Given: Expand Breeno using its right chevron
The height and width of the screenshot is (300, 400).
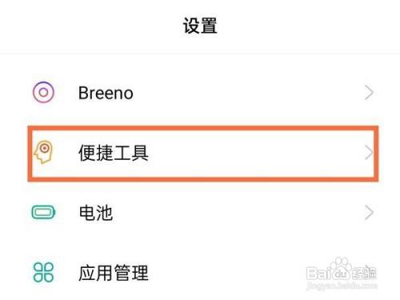Looking at the screenshot, I should pos(369,93).
